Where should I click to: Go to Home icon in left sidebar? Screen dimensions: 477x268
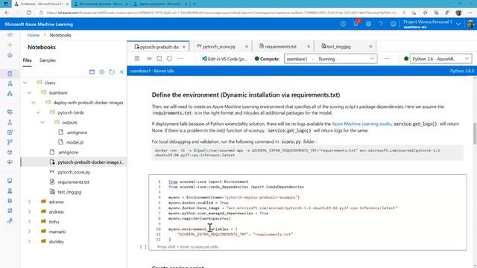(10, 55)
